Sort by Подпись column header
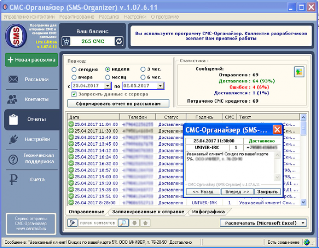This screenshot has height=248, width=319. tap(204, 117)
